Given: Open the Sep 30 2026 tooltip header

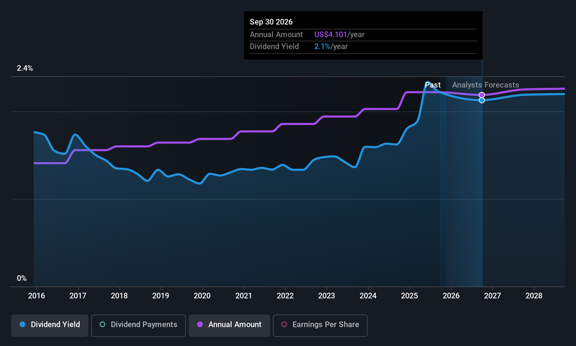Looking at the screenshot, I should [271, 22].
